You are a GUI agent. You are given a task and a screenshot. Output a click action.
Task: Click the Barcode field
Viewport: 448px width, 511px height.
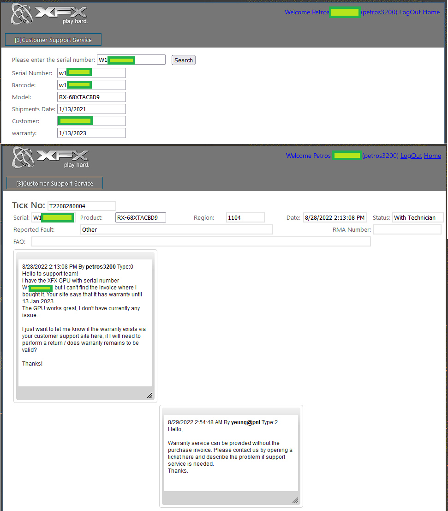(x=91, y=85)
